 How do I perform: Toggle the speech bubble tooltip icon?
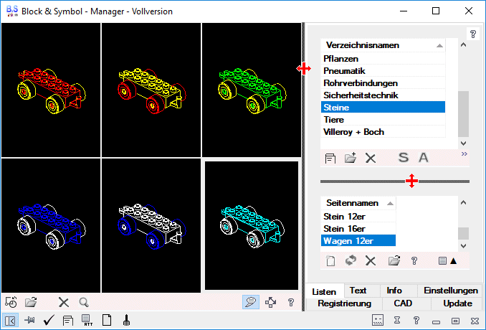pyautogui.click(x=251, y=302)
